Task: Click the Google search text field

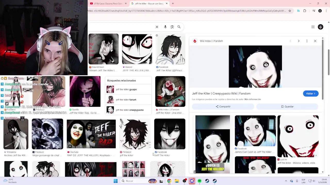Action: (x=121, y=27)
